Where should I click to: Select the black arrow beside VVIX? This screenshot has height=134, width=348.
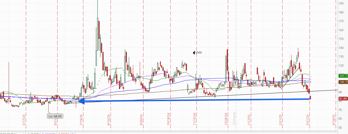coord(194,53)
